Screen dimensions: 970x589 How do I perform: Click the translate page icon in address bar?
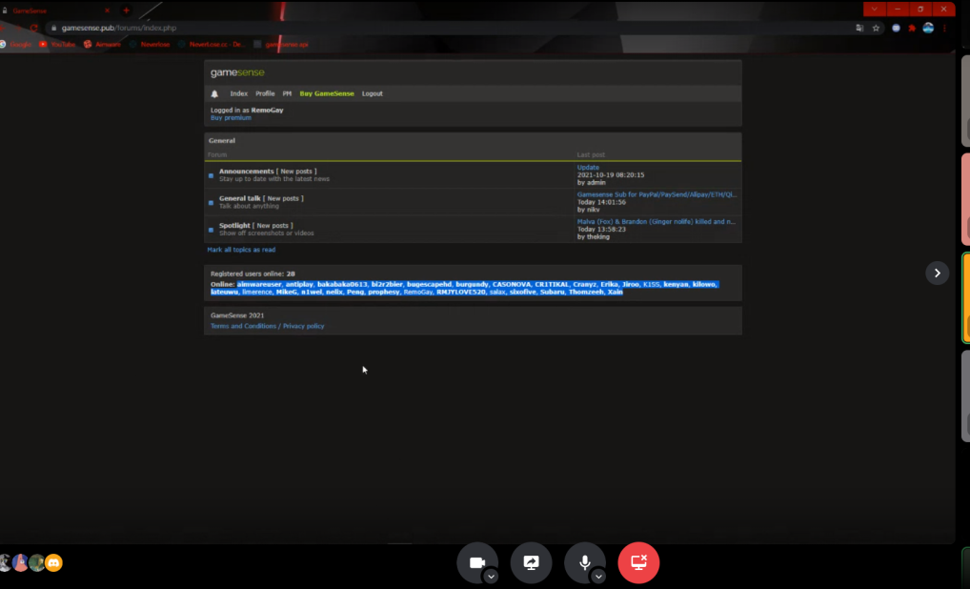coord(859,28)
